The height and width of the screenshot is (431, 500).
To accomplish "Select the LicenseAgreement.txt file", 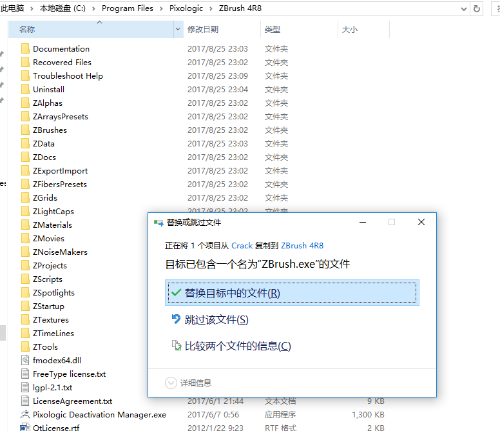I will pos(73,401).
